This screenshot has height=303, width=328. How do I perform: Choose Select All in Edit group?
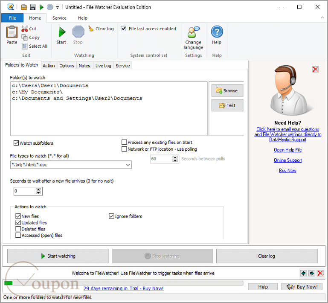click(35, 46)
